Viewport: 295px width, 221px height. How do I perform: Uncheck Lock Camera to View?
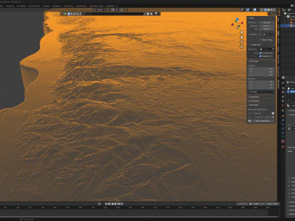pyautogui.click(x=260, y=56)
